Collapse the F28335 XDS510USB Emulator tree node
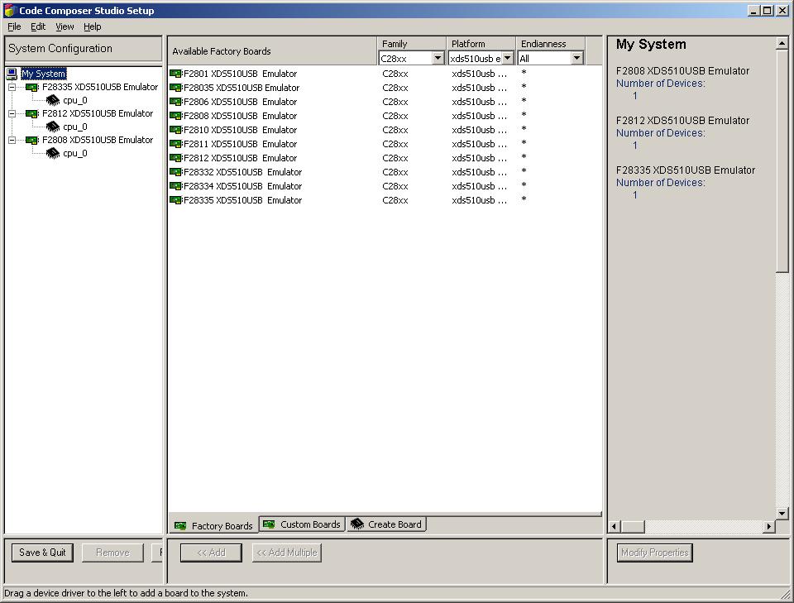The width and height of the screenshot is (794, 603). click(12, 87)
